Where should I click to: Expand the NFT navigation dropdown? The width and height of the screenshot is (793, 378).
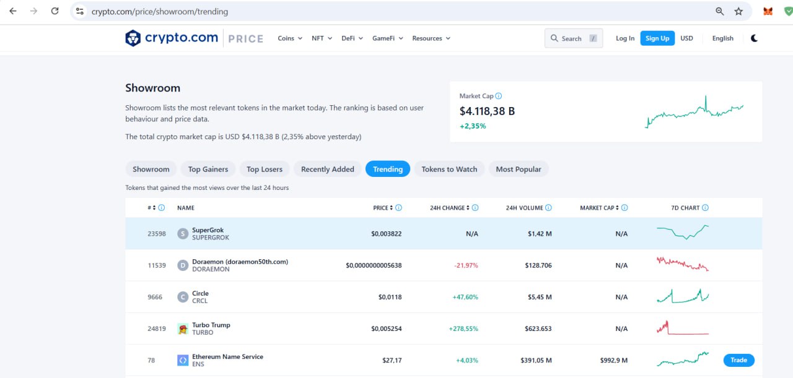pos(322,38)
